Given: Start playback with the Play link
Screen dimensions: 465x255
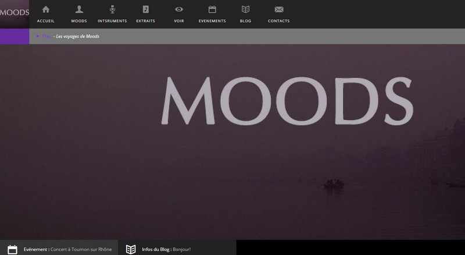Looking at the screenshot, I should tap(46, 36).
